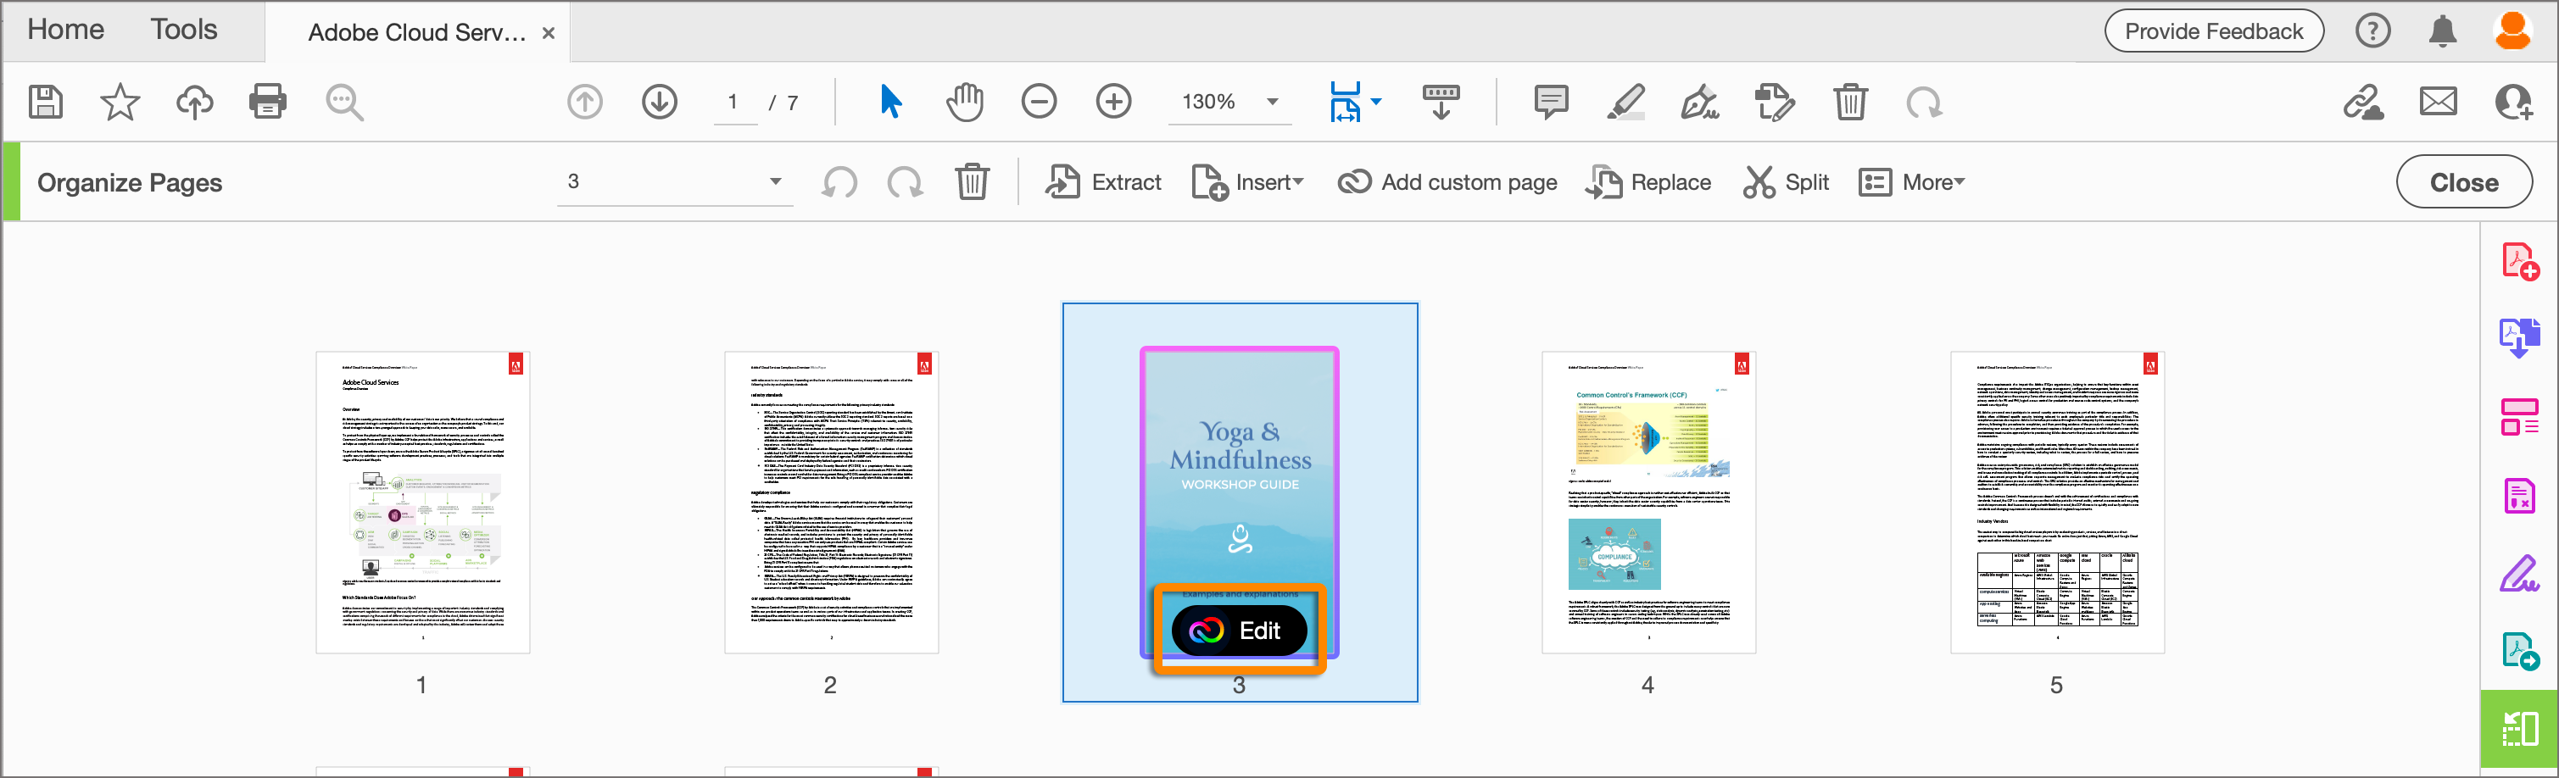Choose the arrow Selection tool

coord(891,101)
